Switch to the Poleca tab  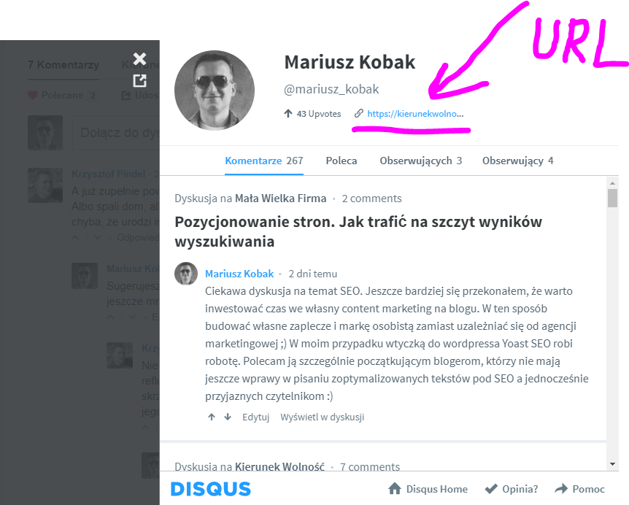[341, 161]
